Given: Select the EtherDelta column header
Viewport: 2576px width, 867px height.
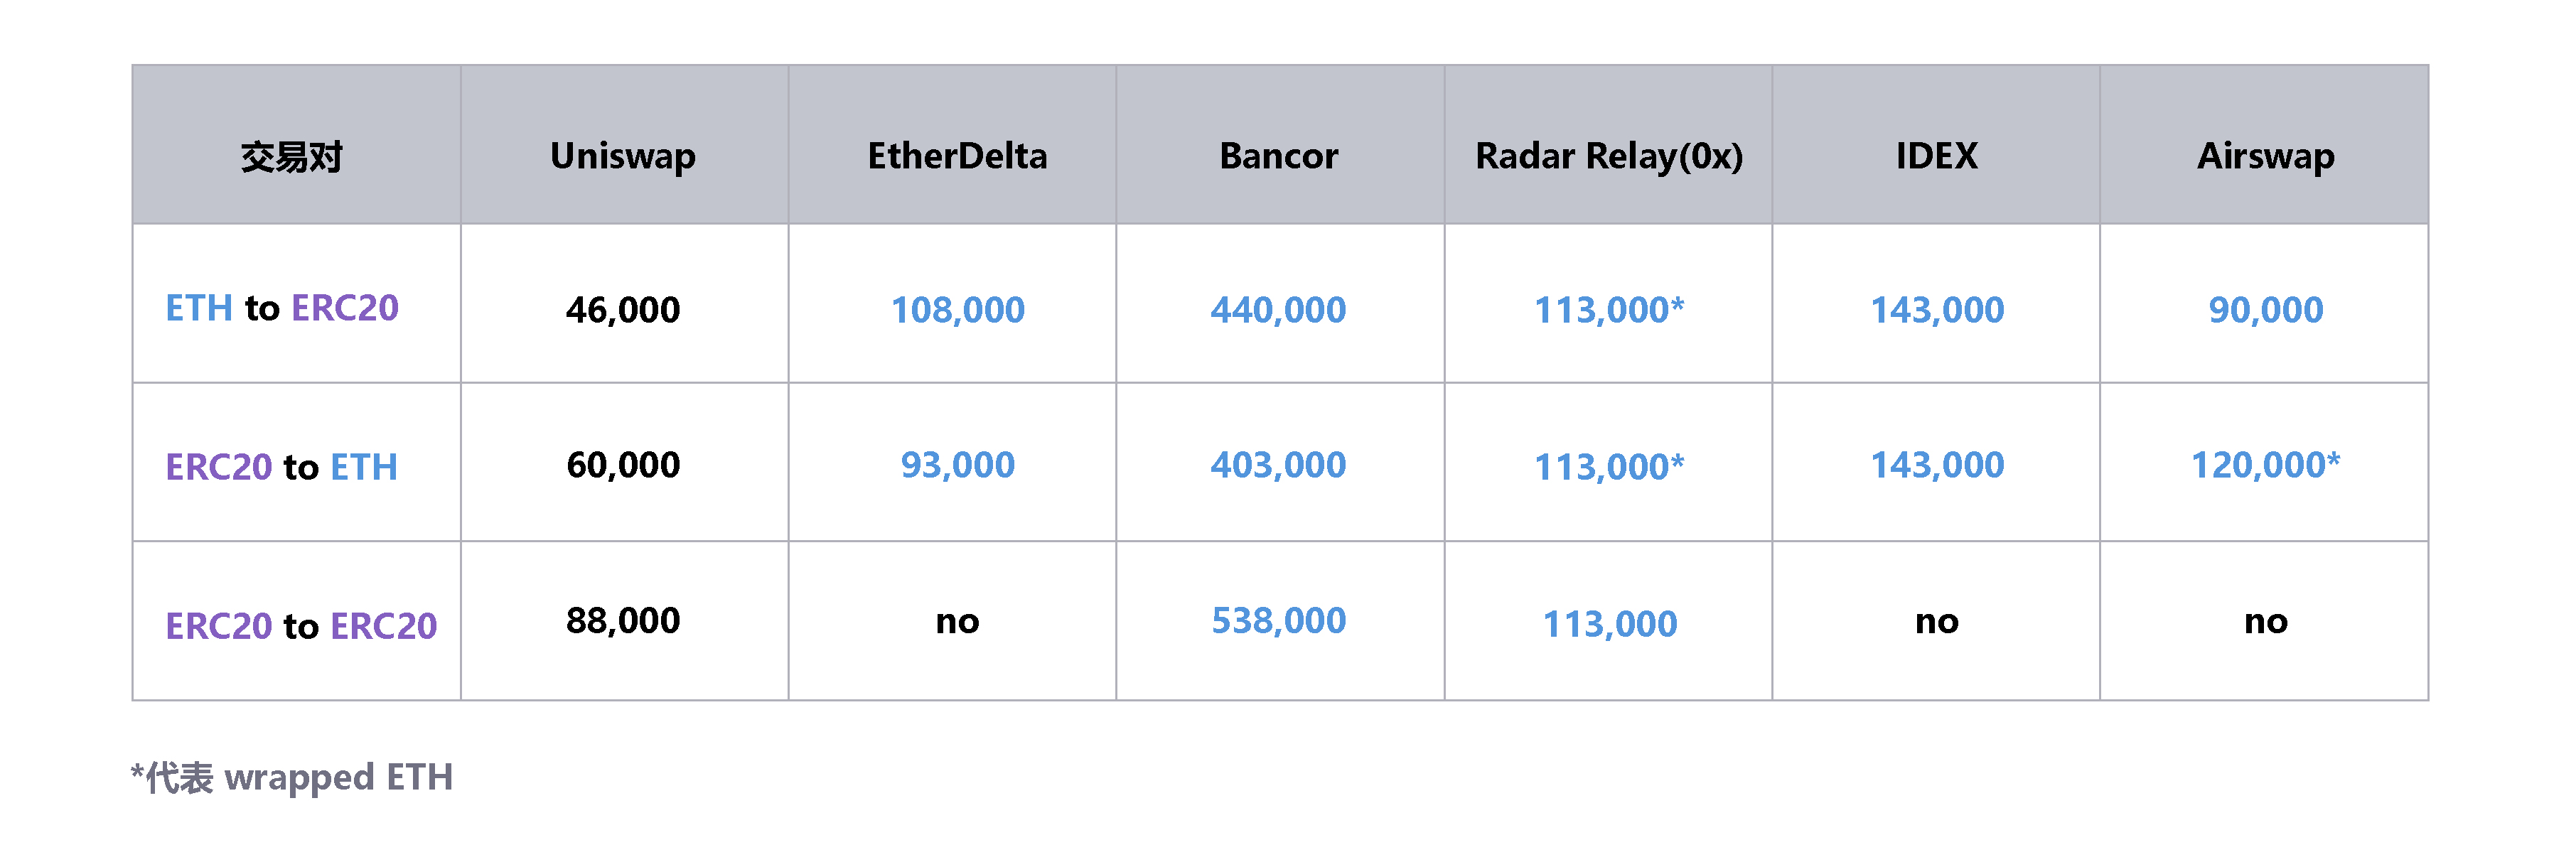Looking at the screenshot, I should coord(957,156).
